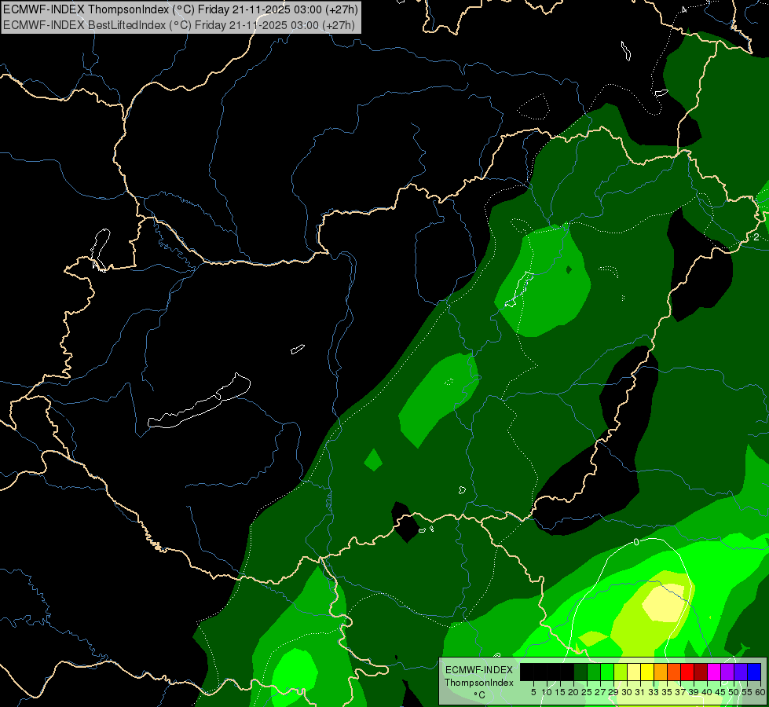This screenshot has width=769, height=707.
Task: Select the medium green 25-27 legend swatch
Action: (x=593, y=672)
